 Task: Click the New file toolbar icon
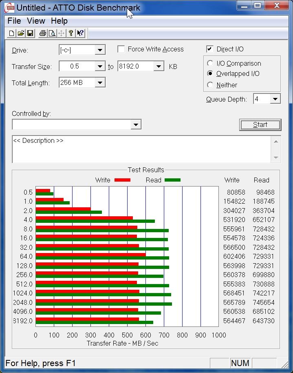tap(11, 33)
